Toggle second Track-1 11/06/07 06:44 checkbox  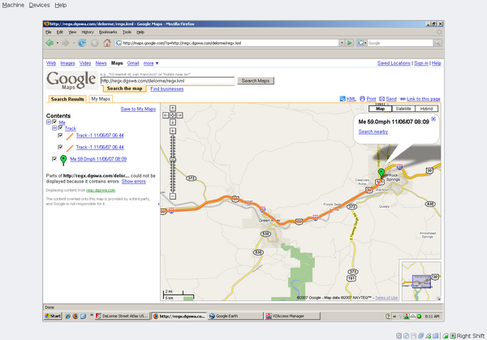(60, 147)
